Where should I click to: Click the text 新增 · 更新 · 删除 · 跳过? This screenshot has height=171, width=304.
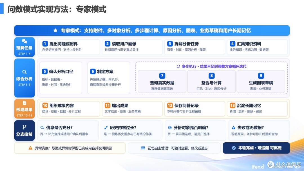click(x=246, y=112)
